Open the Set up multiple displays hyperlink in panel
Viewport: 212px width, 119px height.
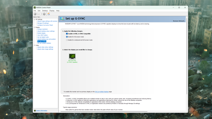(x=102, y=92)
